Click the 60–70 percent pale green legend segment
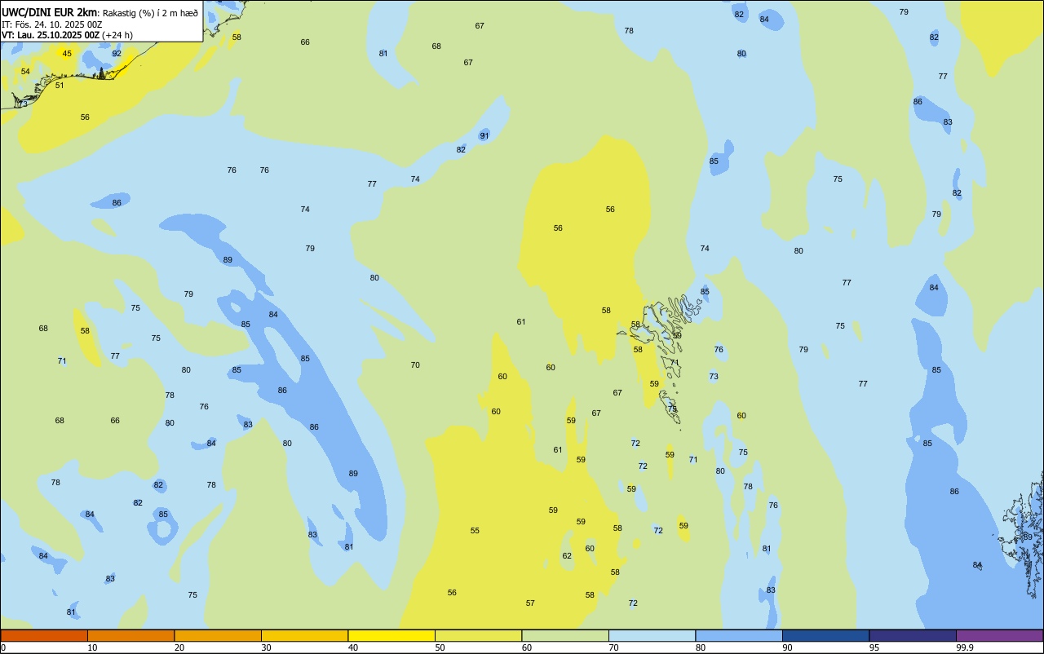Viewport: 1044px width, 654px height. click(565, 635)
